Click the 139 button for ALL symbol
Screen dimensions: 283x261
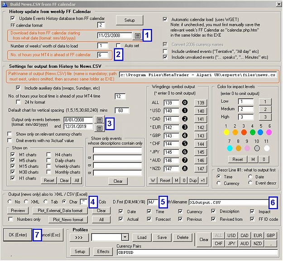click(201, 103)
